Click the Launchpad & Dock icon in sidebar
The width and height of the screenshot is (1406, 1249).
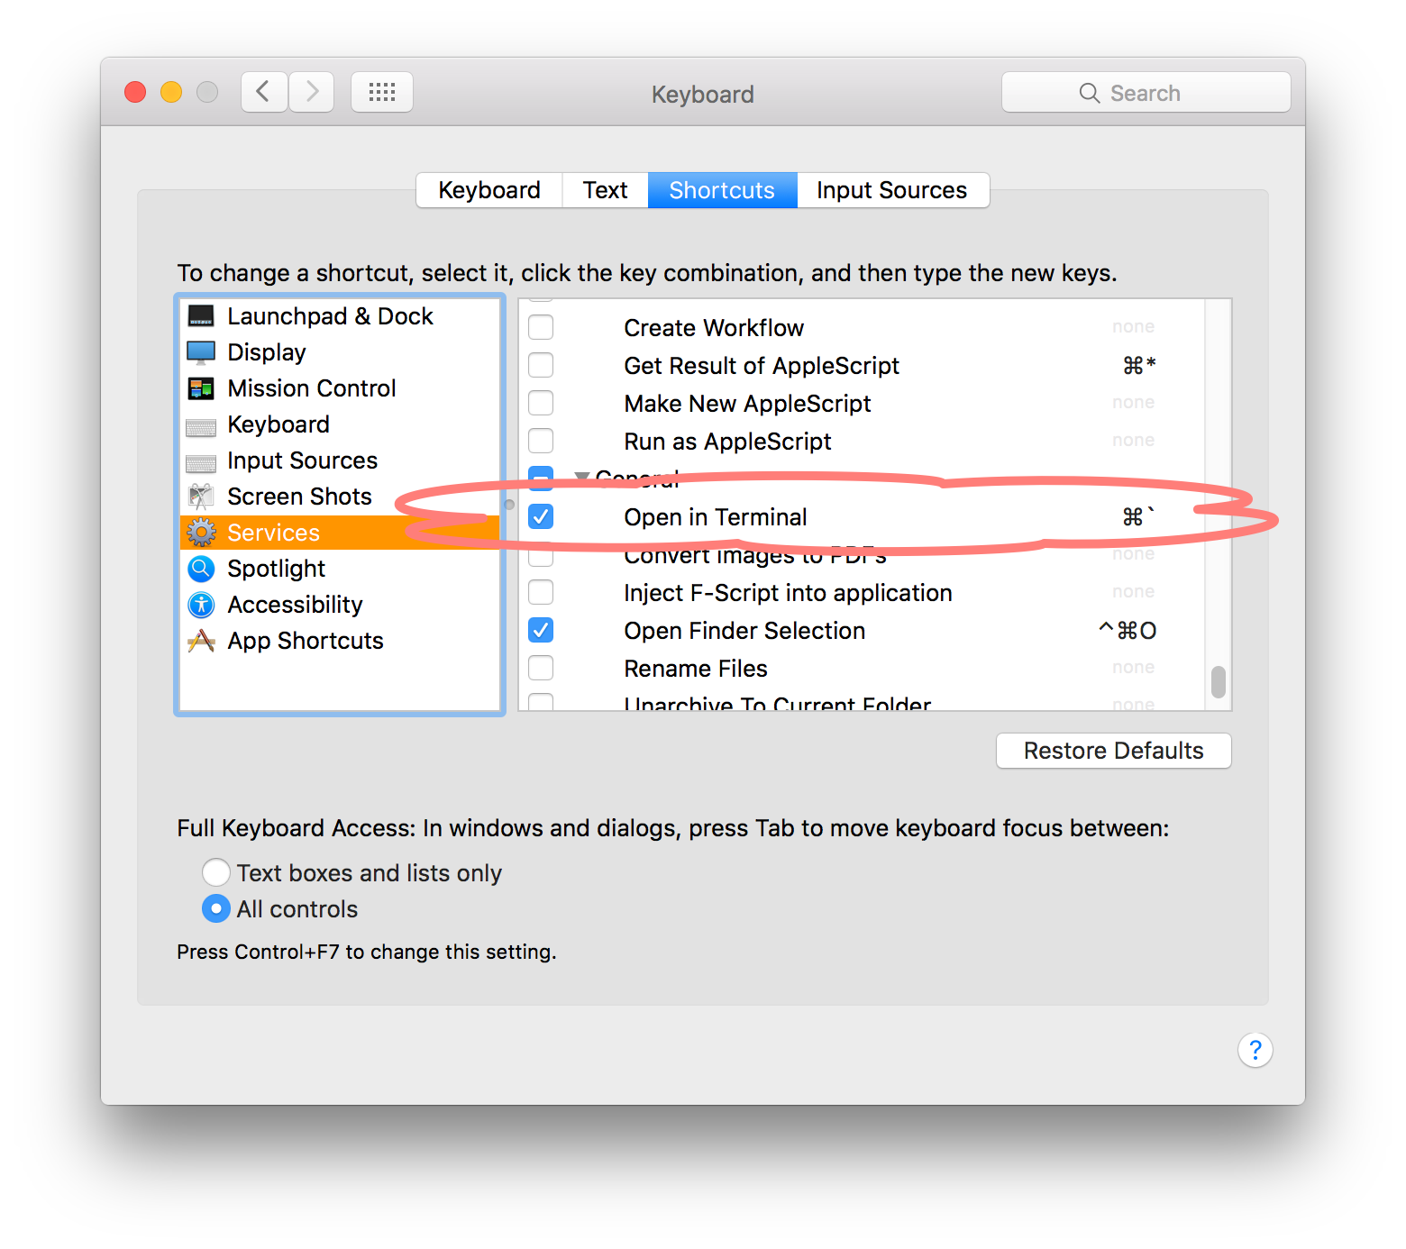point(200,316)
